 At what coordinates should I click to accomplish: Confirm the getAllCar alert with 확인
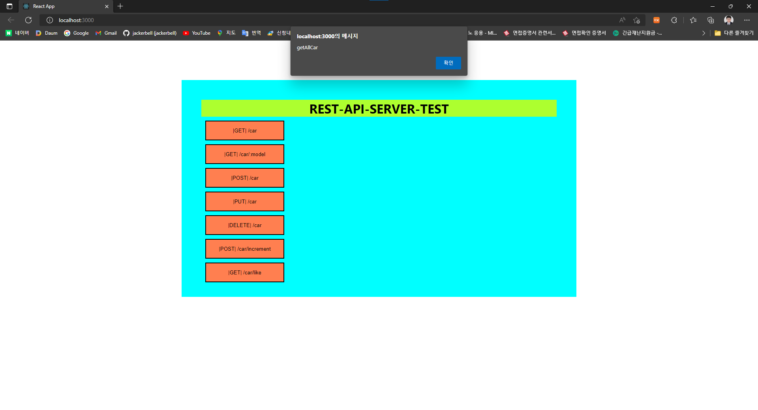[448, 63]
